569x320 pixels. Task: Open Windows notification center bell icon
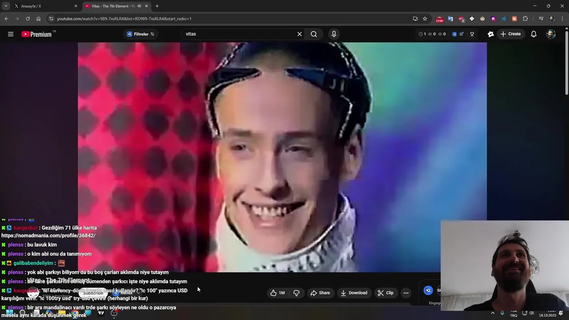pyautogui.click(x=561, y=313)
